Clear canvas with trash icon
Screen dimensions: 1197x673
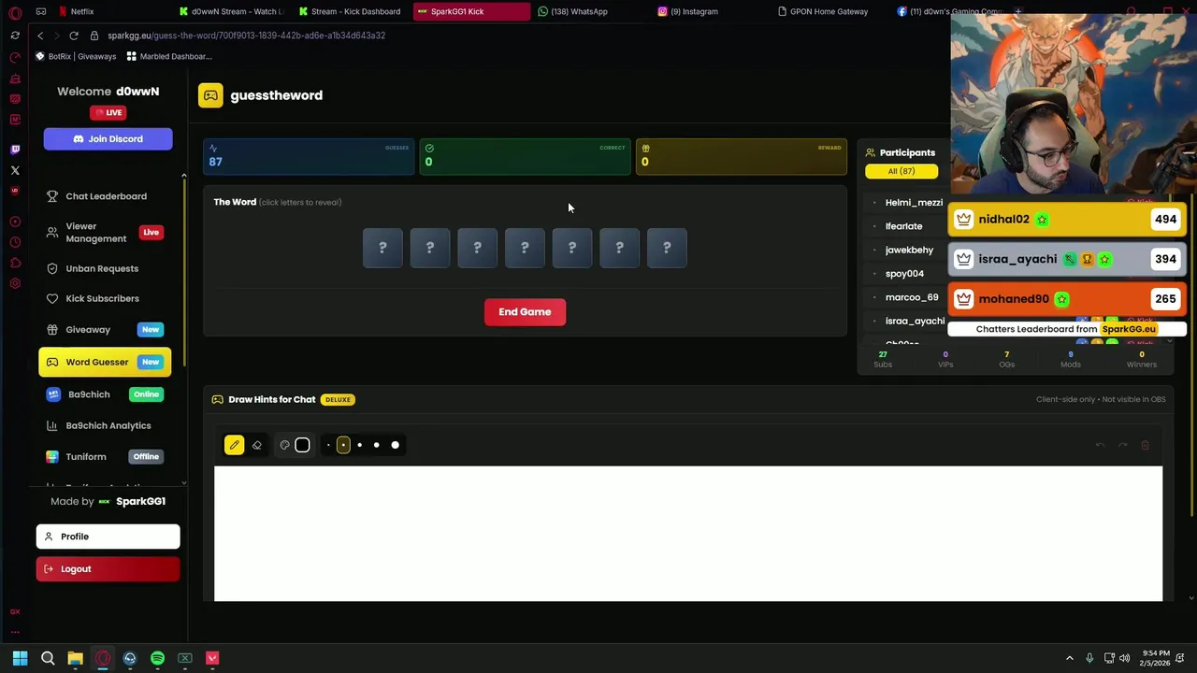1145,445
